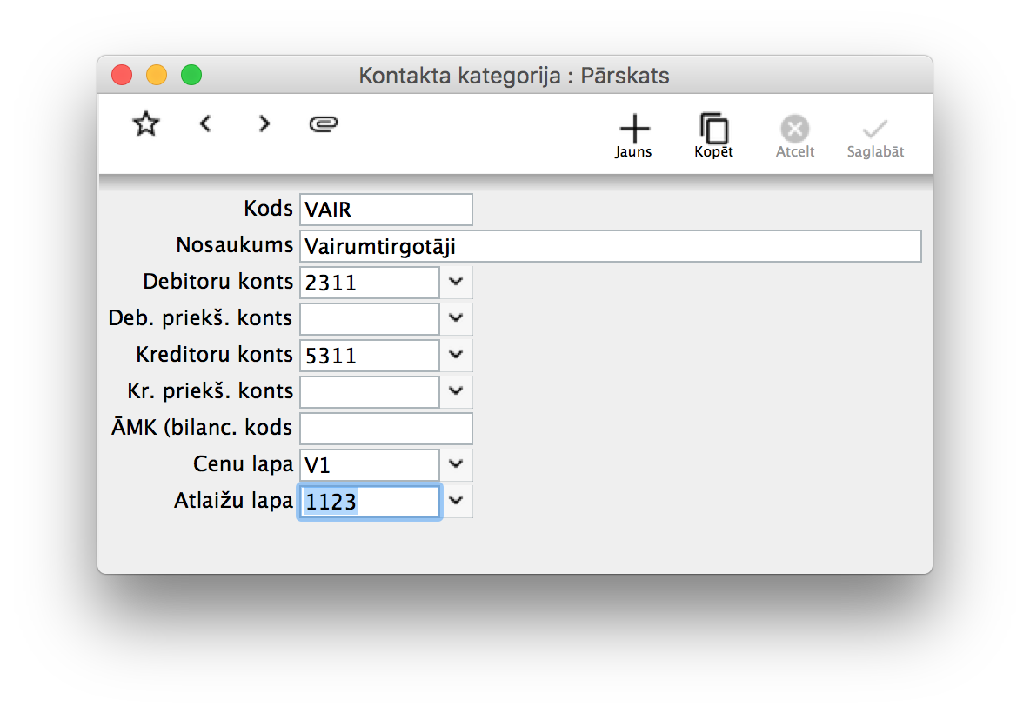Save changes with Saglabāt checkmark

[x=875, y=136]
